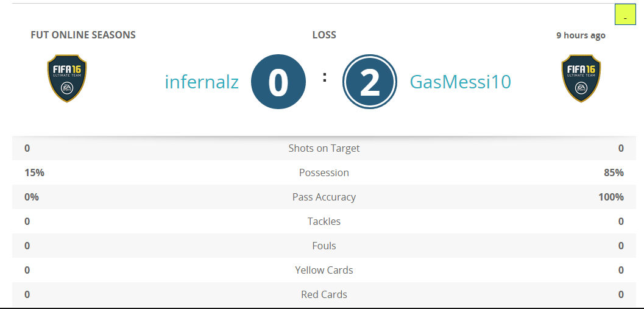Select the FUT ONLINE SEASONS heading

coord(83,35)
